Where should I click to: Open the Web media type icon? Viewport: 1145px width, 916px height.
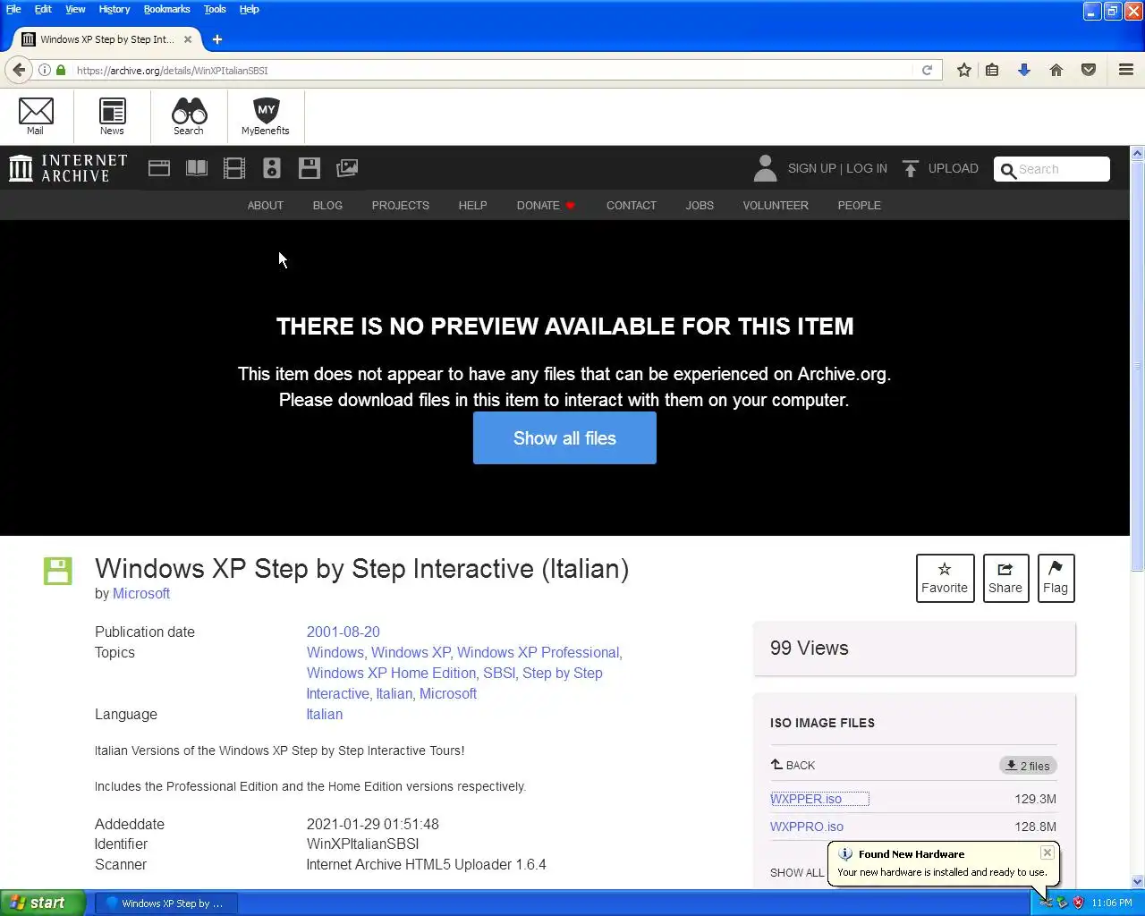pos(159,168)
